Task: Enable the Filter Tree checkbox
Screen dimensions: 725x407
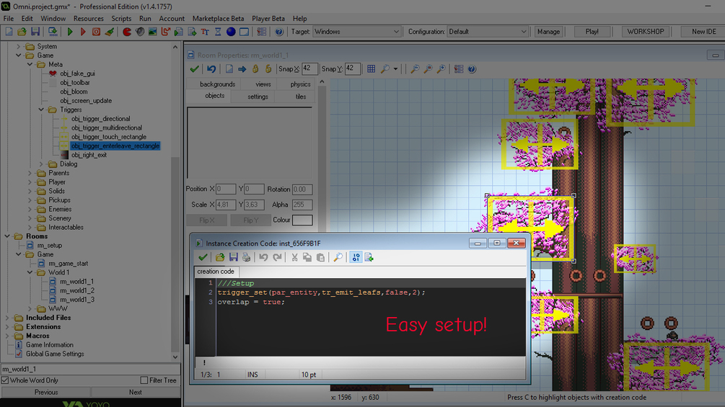Action: [144, 380]
